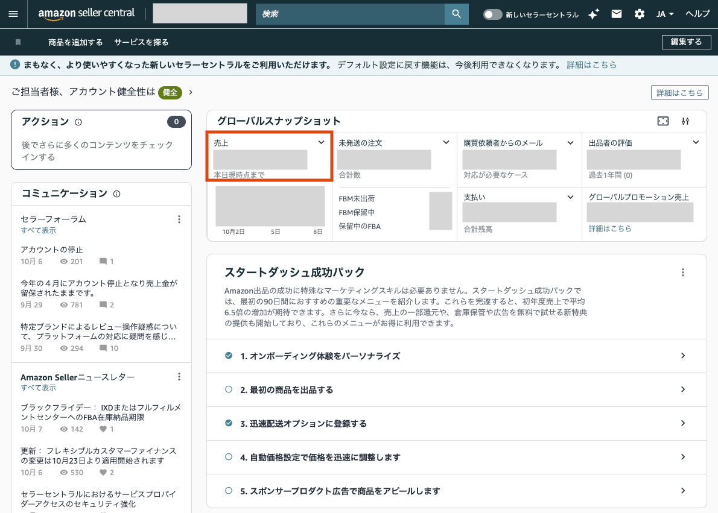Open the Amazon Sellerニュースレター three-dot menu
The height and width of the screenshot is (513, 718).
pyautogui.click(x=179, y=377)
